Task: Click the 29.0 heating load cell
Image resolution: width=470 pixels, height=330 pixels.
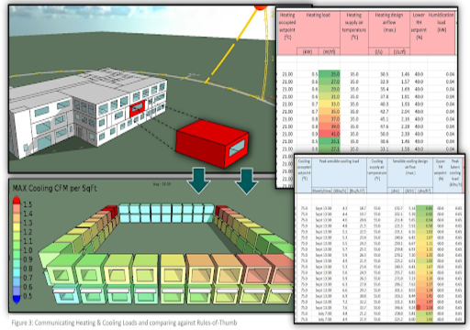Action: coord(330,89)
